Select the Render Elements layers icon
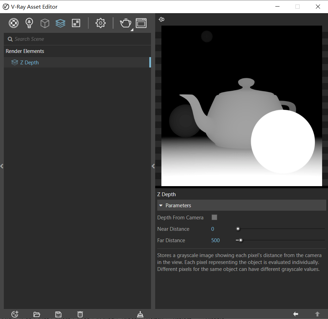 (x=60, y=23)
